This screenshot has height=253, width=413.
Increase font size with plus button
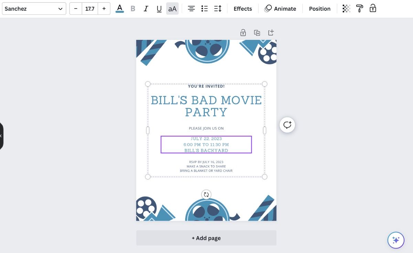[x=104, y=9]
